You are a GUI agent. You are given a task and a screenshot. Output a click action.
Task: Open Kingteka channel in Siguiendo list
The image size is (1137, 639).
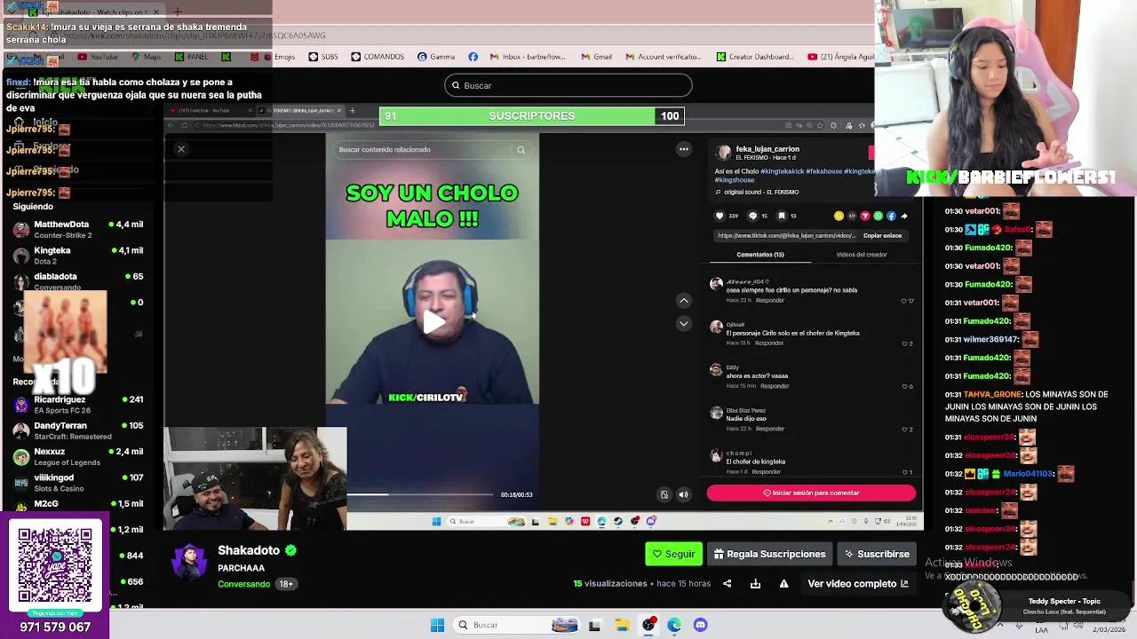tap(78, 256)
